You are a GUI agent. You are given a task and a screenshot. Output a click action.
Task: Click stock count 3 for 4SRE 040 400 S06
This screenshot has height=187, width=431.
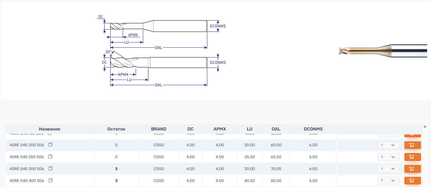[116, 181]
